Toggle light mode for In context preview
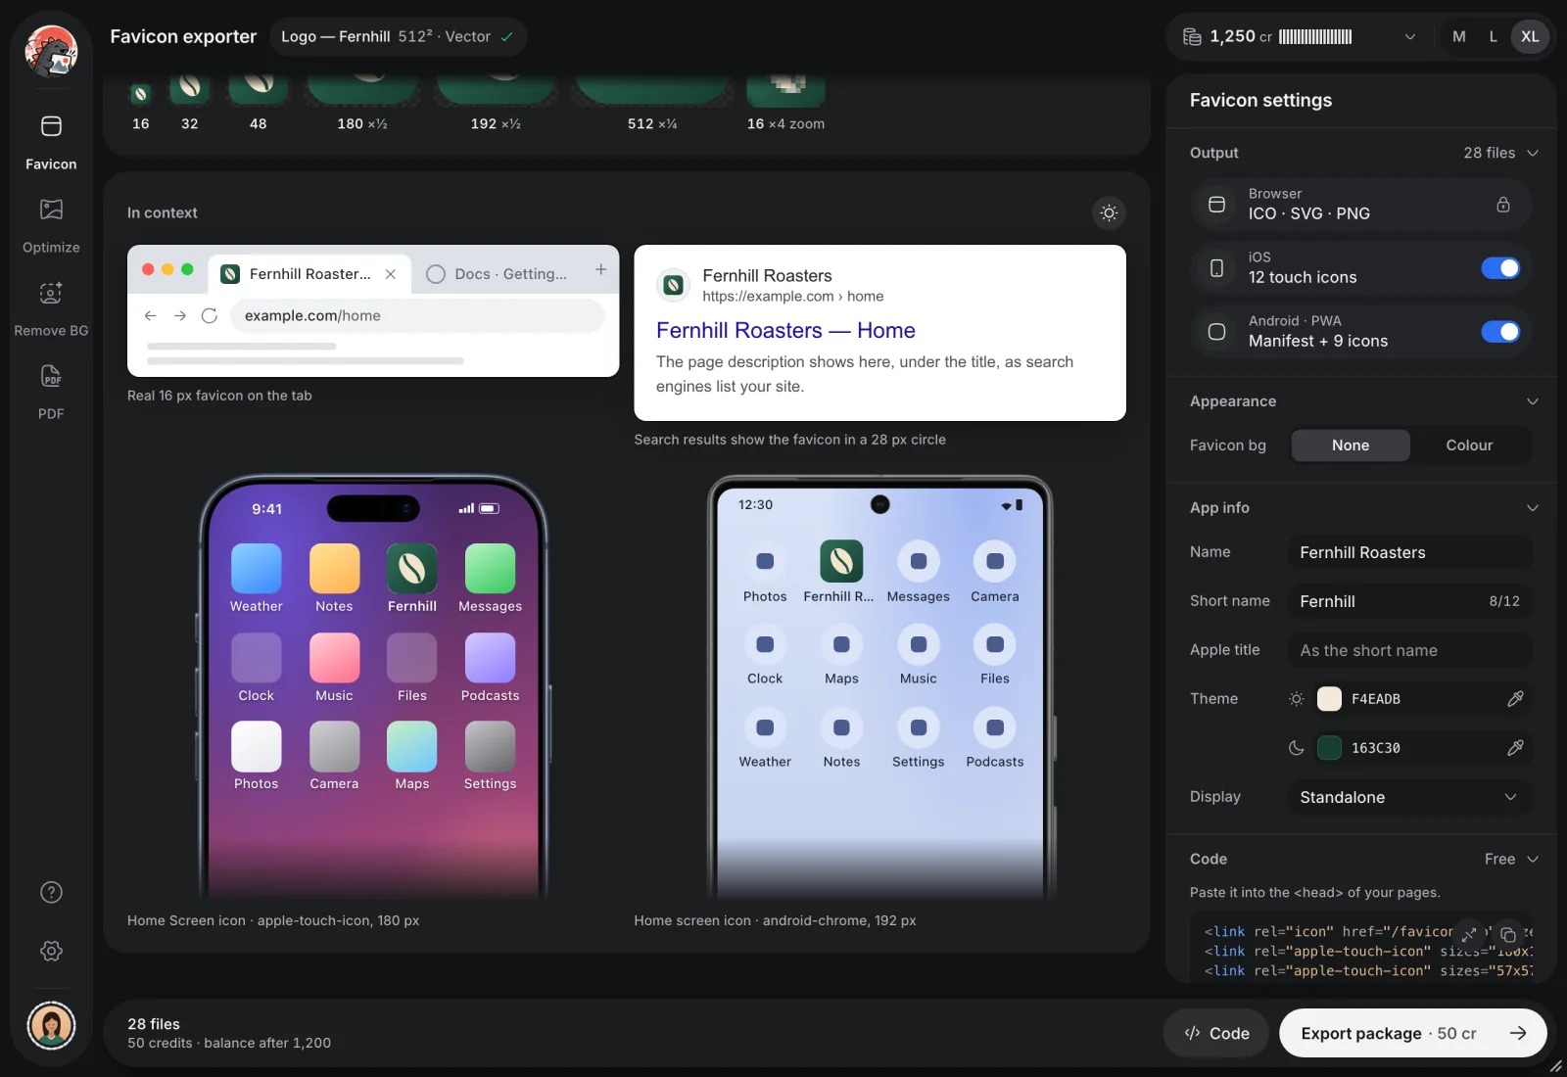The image size is (1567, 1077). click(1109, 212)
